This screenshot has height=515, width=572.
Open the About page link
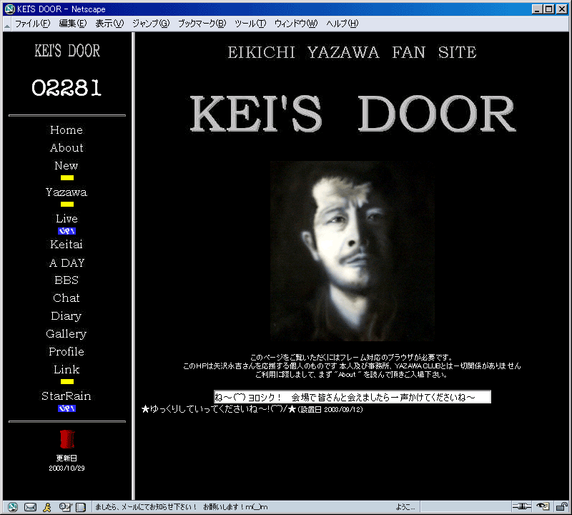point(66,148)
